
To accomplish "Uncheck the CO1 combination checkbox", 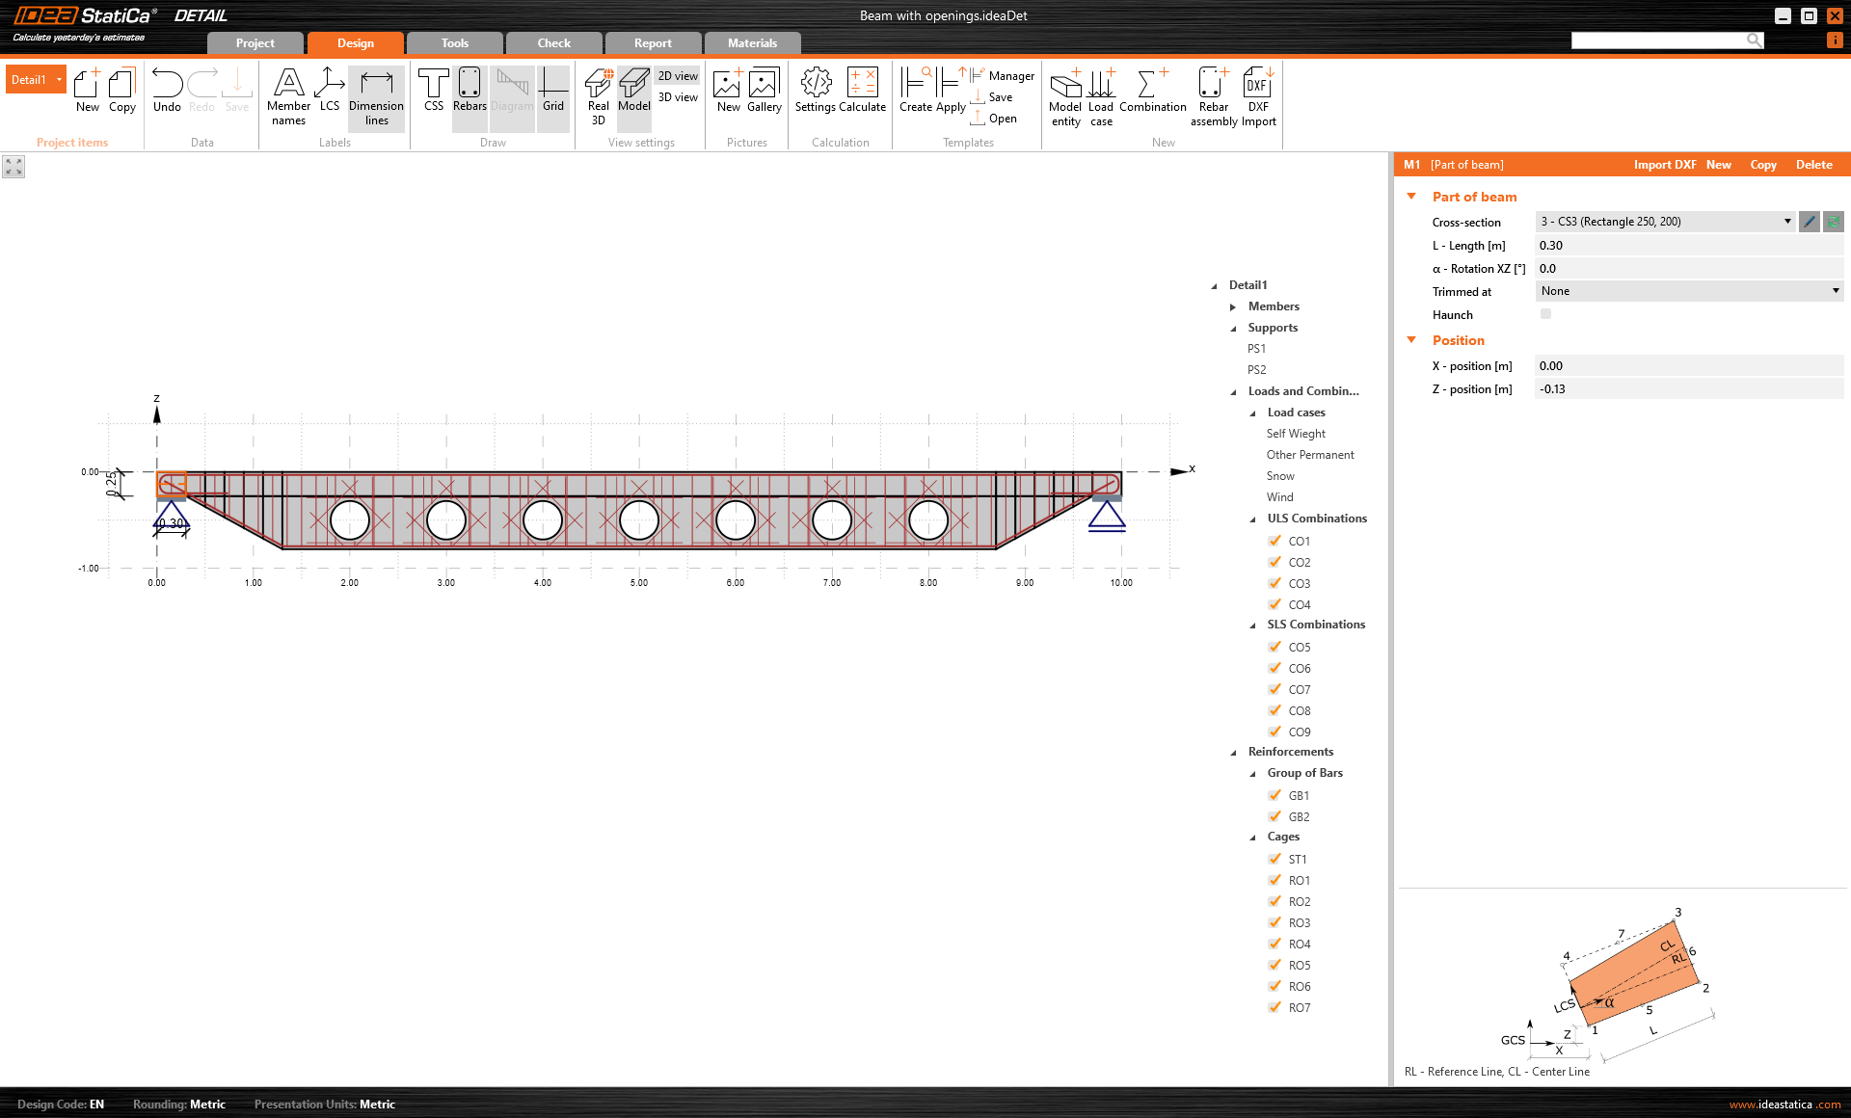I will [x=1275, y=541].
